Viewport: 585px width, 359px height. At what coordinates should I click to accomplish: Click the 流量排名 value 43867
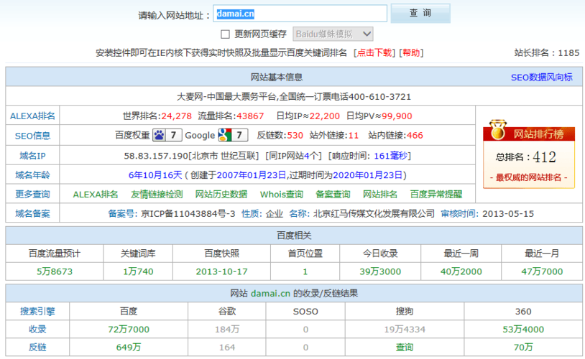pyautogui.click(x=250, y=116)
